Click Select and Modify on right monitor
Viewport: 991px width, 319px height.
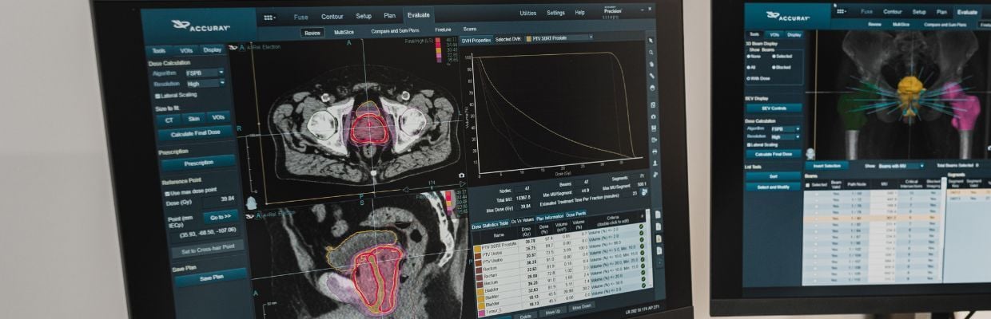773,187
